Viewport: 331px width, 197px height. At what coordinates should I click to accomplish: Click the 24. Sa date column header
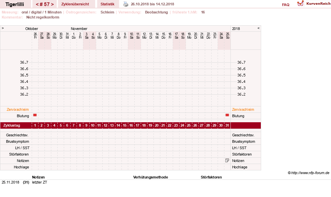(x=221, y=36)
